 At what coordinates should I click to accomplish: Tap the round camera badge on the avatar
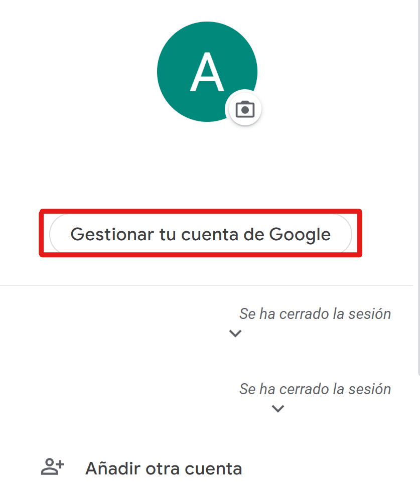click(243, 109)
